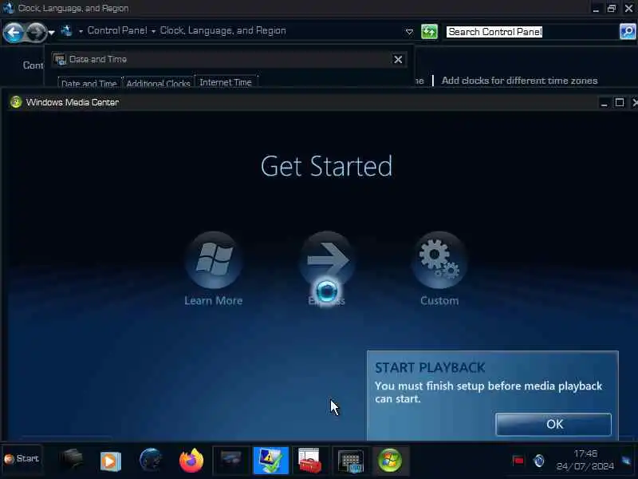This screenshot has width=638, height=479.
Task: Click the Control Panel address bar icon
Action: click(66, 30)
